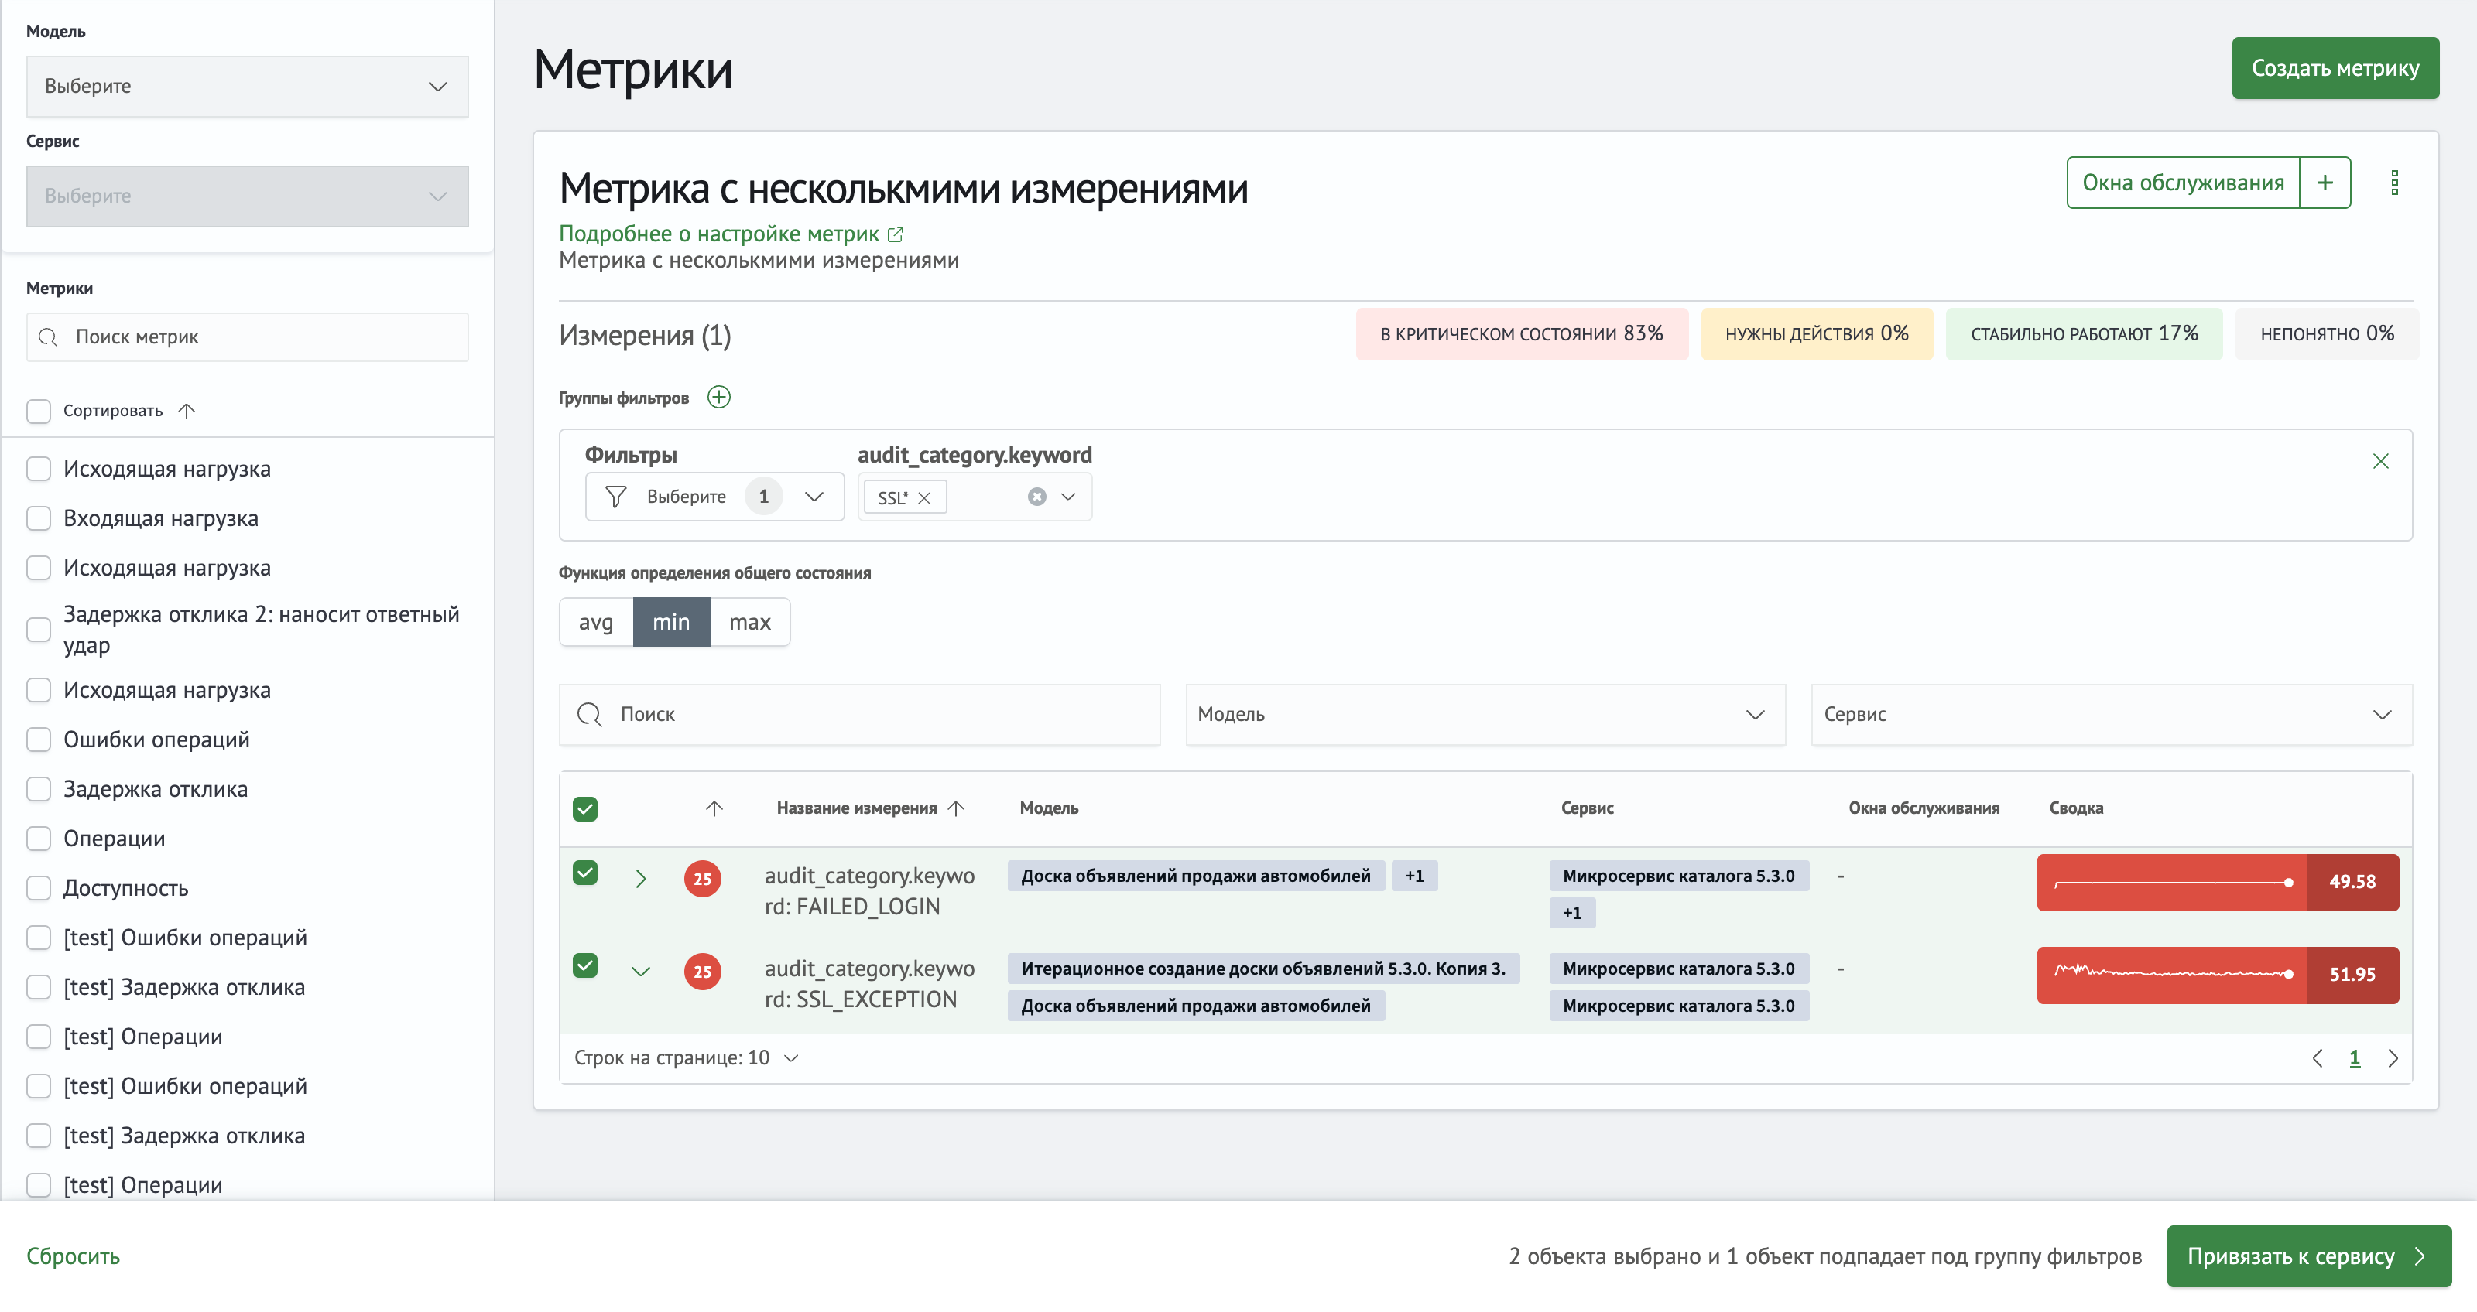Toggle the select-all checkbox in table header
Viewport: 2477px width, 1312px height.
[584, 808]
